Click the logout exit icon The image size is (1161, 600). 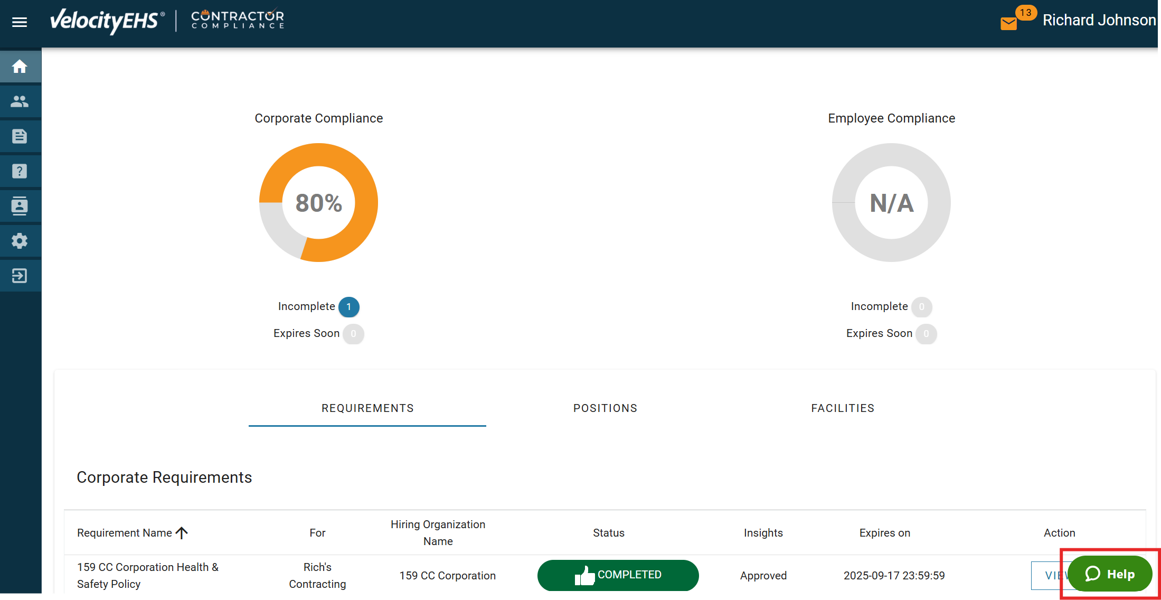[x=20, y=276]
